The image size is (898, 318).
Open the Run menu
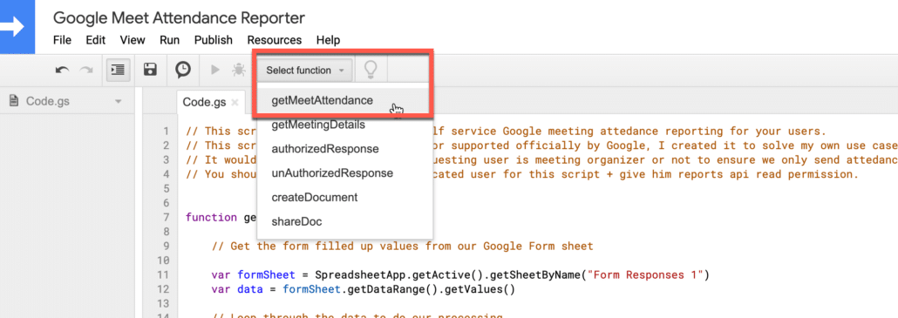[x=169, y=40]
